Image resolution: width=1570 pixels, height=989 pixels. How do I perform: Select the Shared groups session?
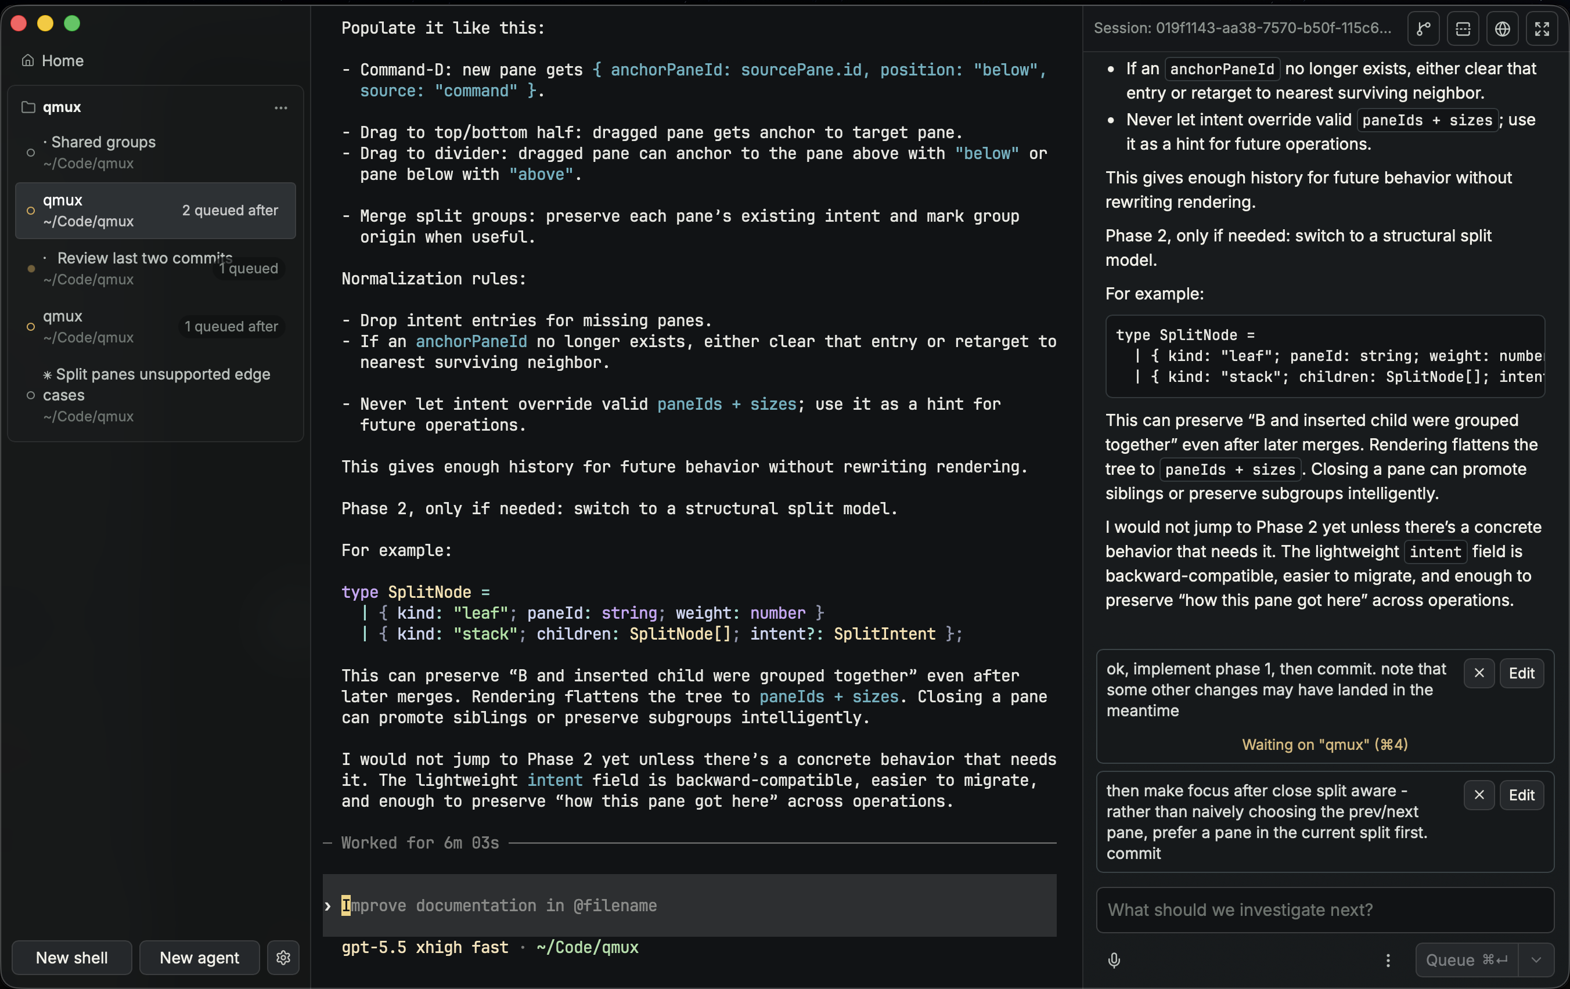coord(155,153)
